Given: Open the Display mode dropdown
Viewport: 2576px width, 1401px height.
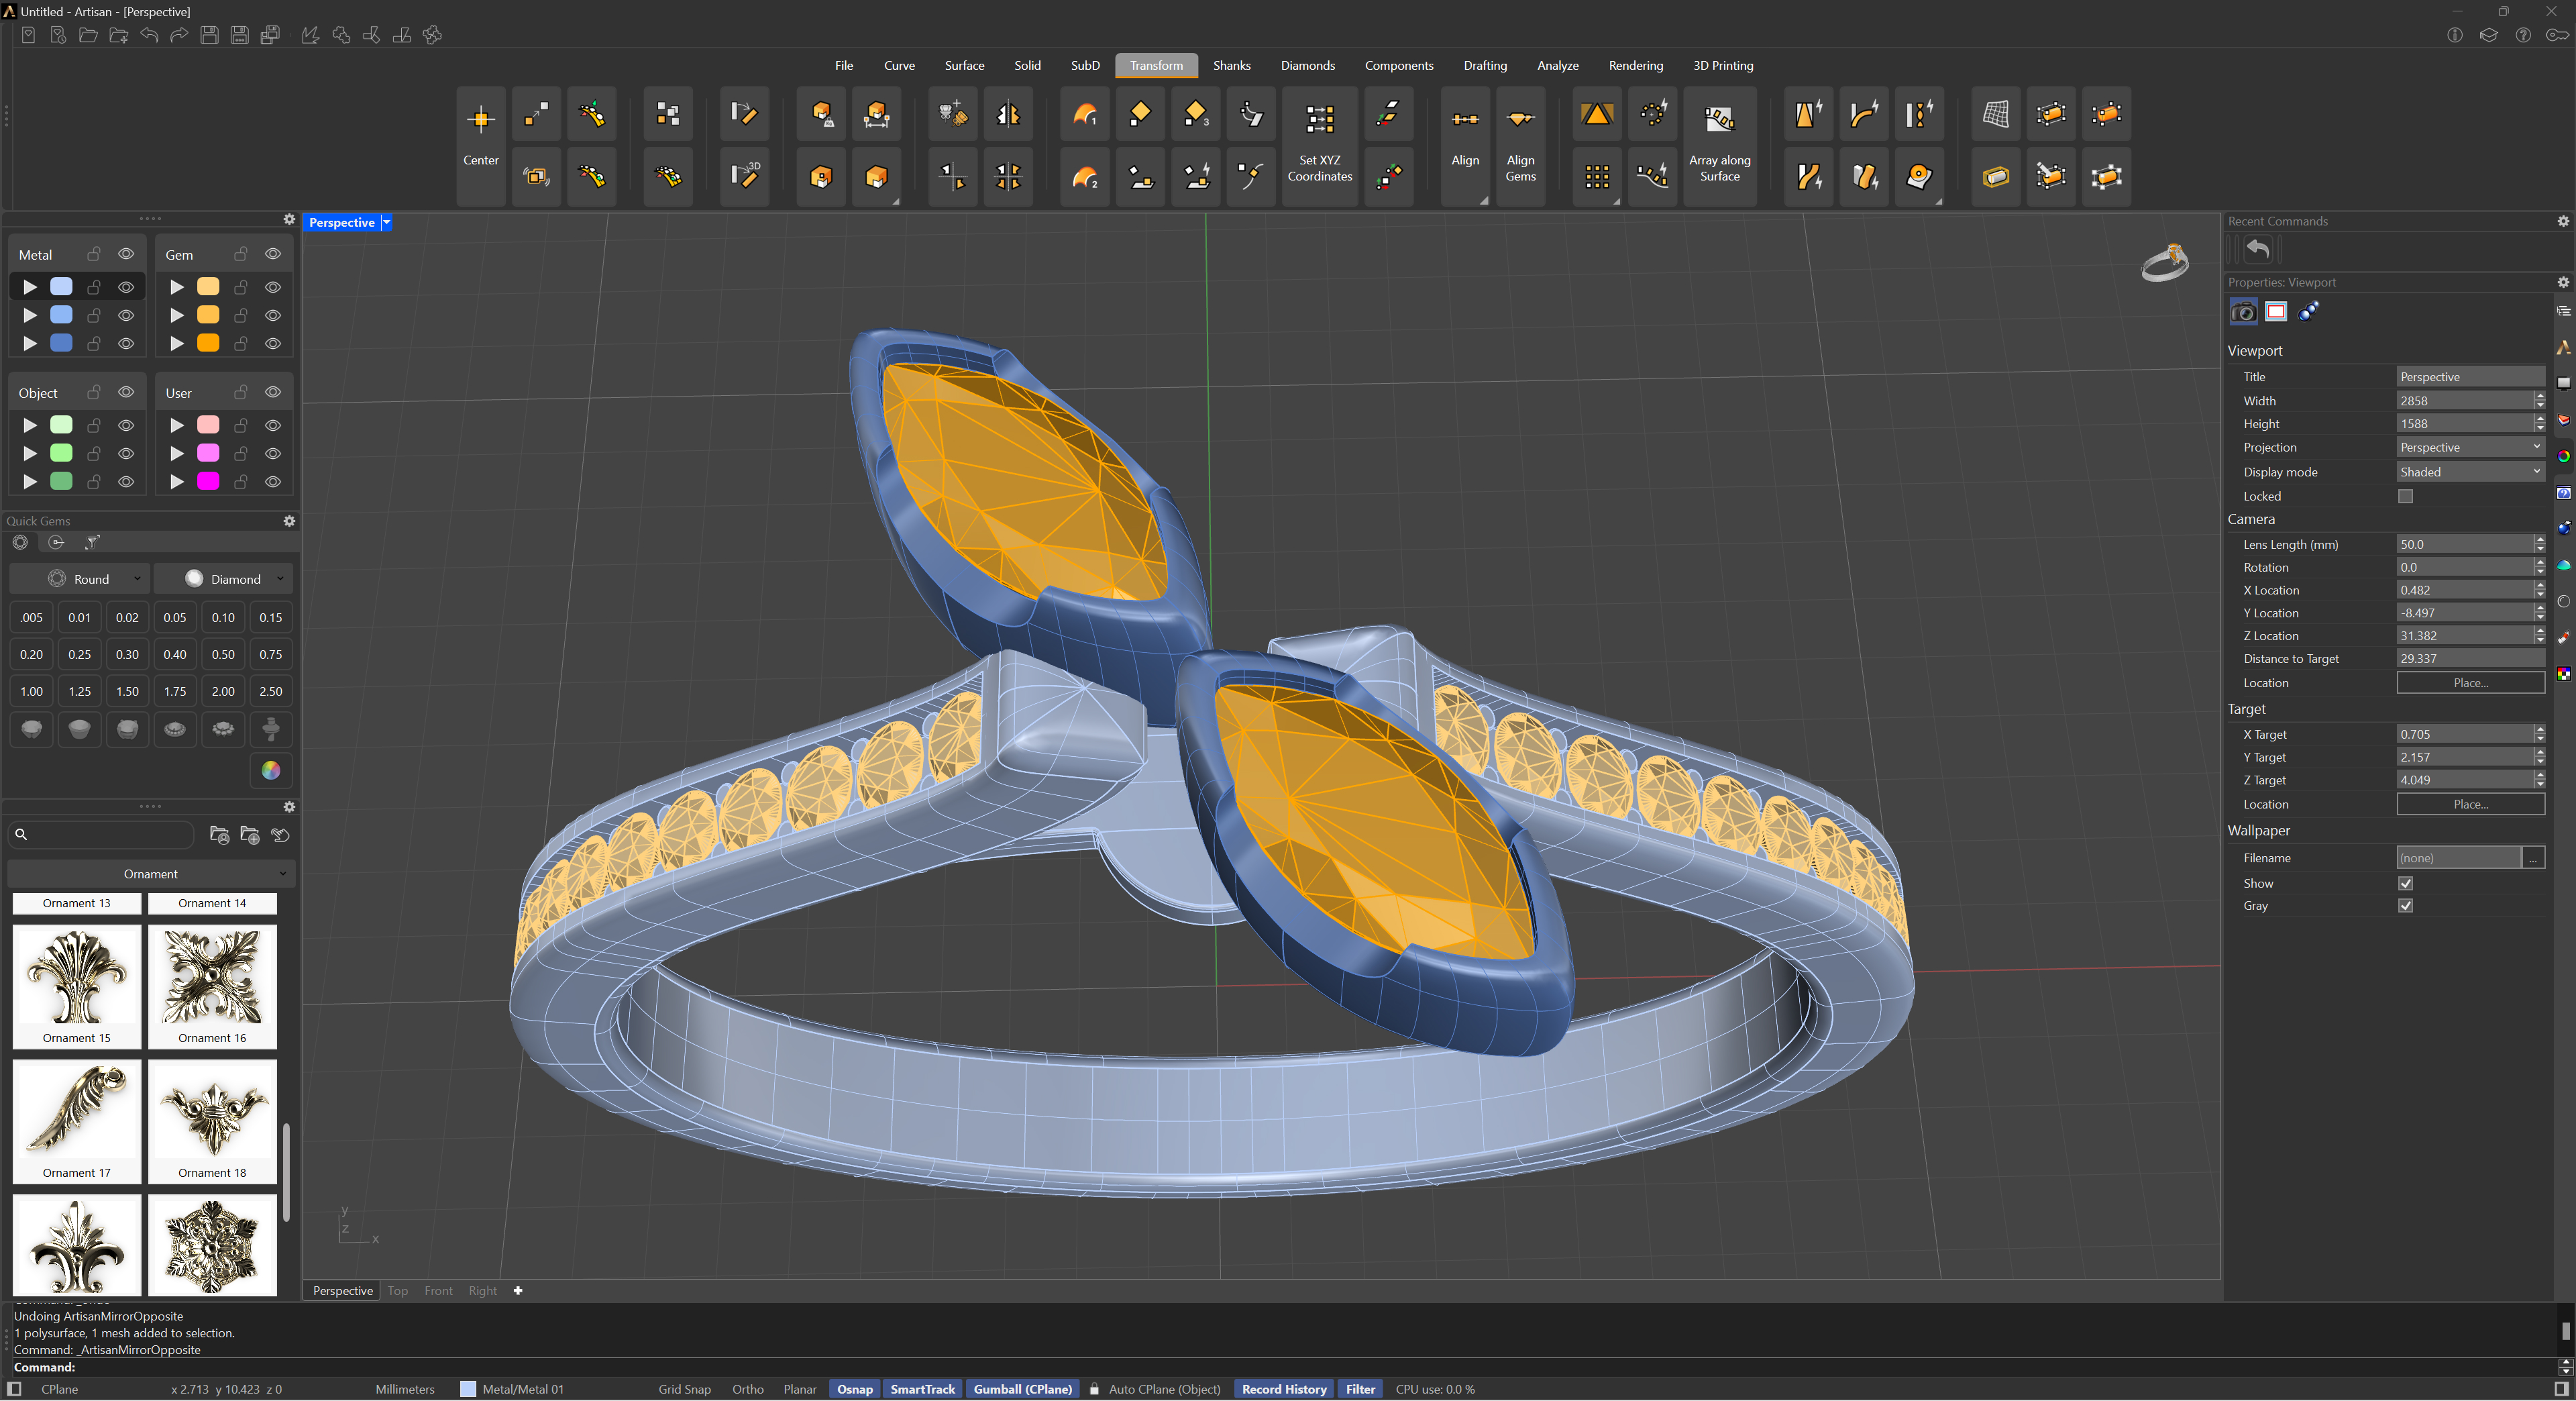Looking at the screenshot, I should point(2470,472).
